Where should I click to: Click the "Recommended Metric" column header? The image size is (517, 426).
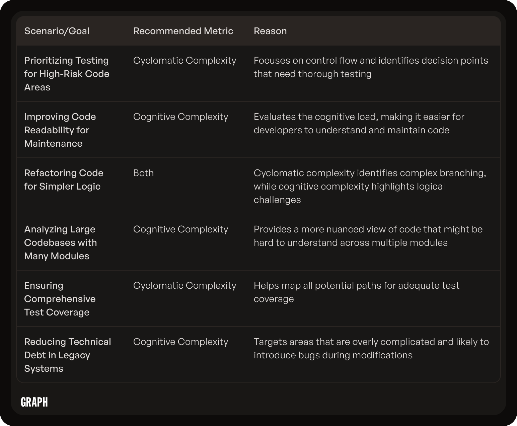[x=183, y=31]
